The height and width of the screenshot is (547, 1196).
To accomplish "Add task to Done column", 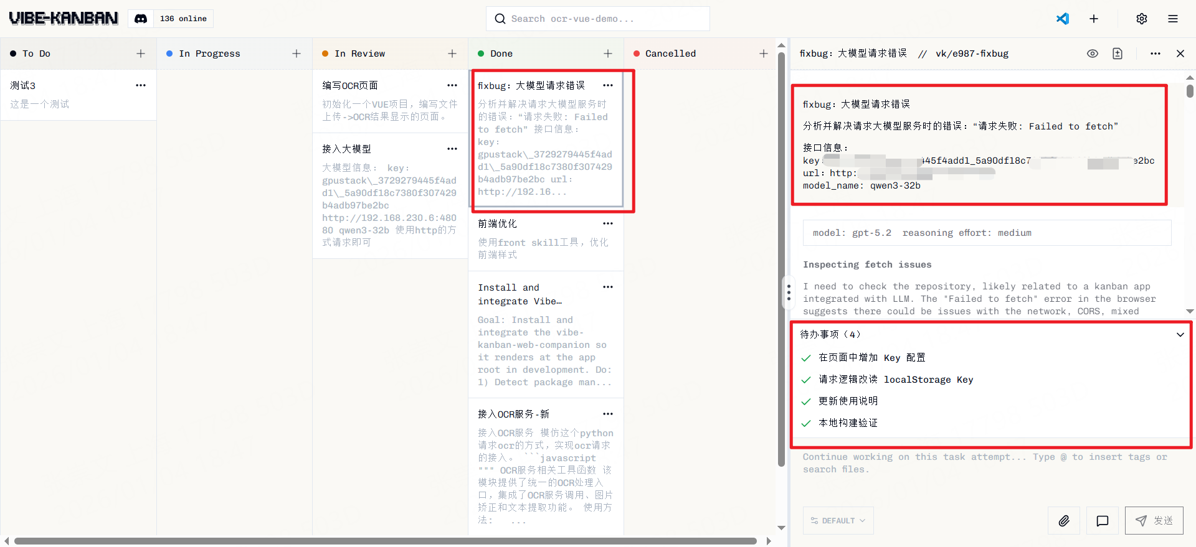I will point(608,54).
